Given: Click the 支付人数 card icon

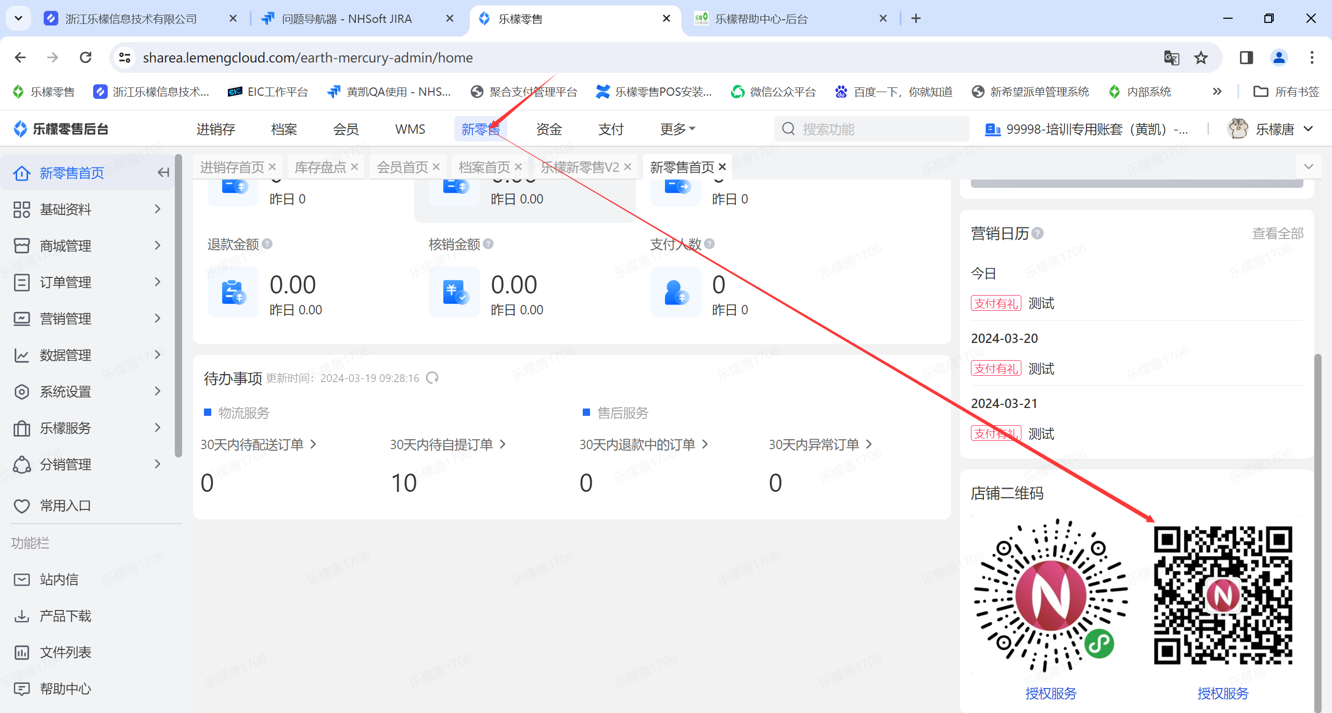Looking at the screenshot, I should click(x=675, y=292).
